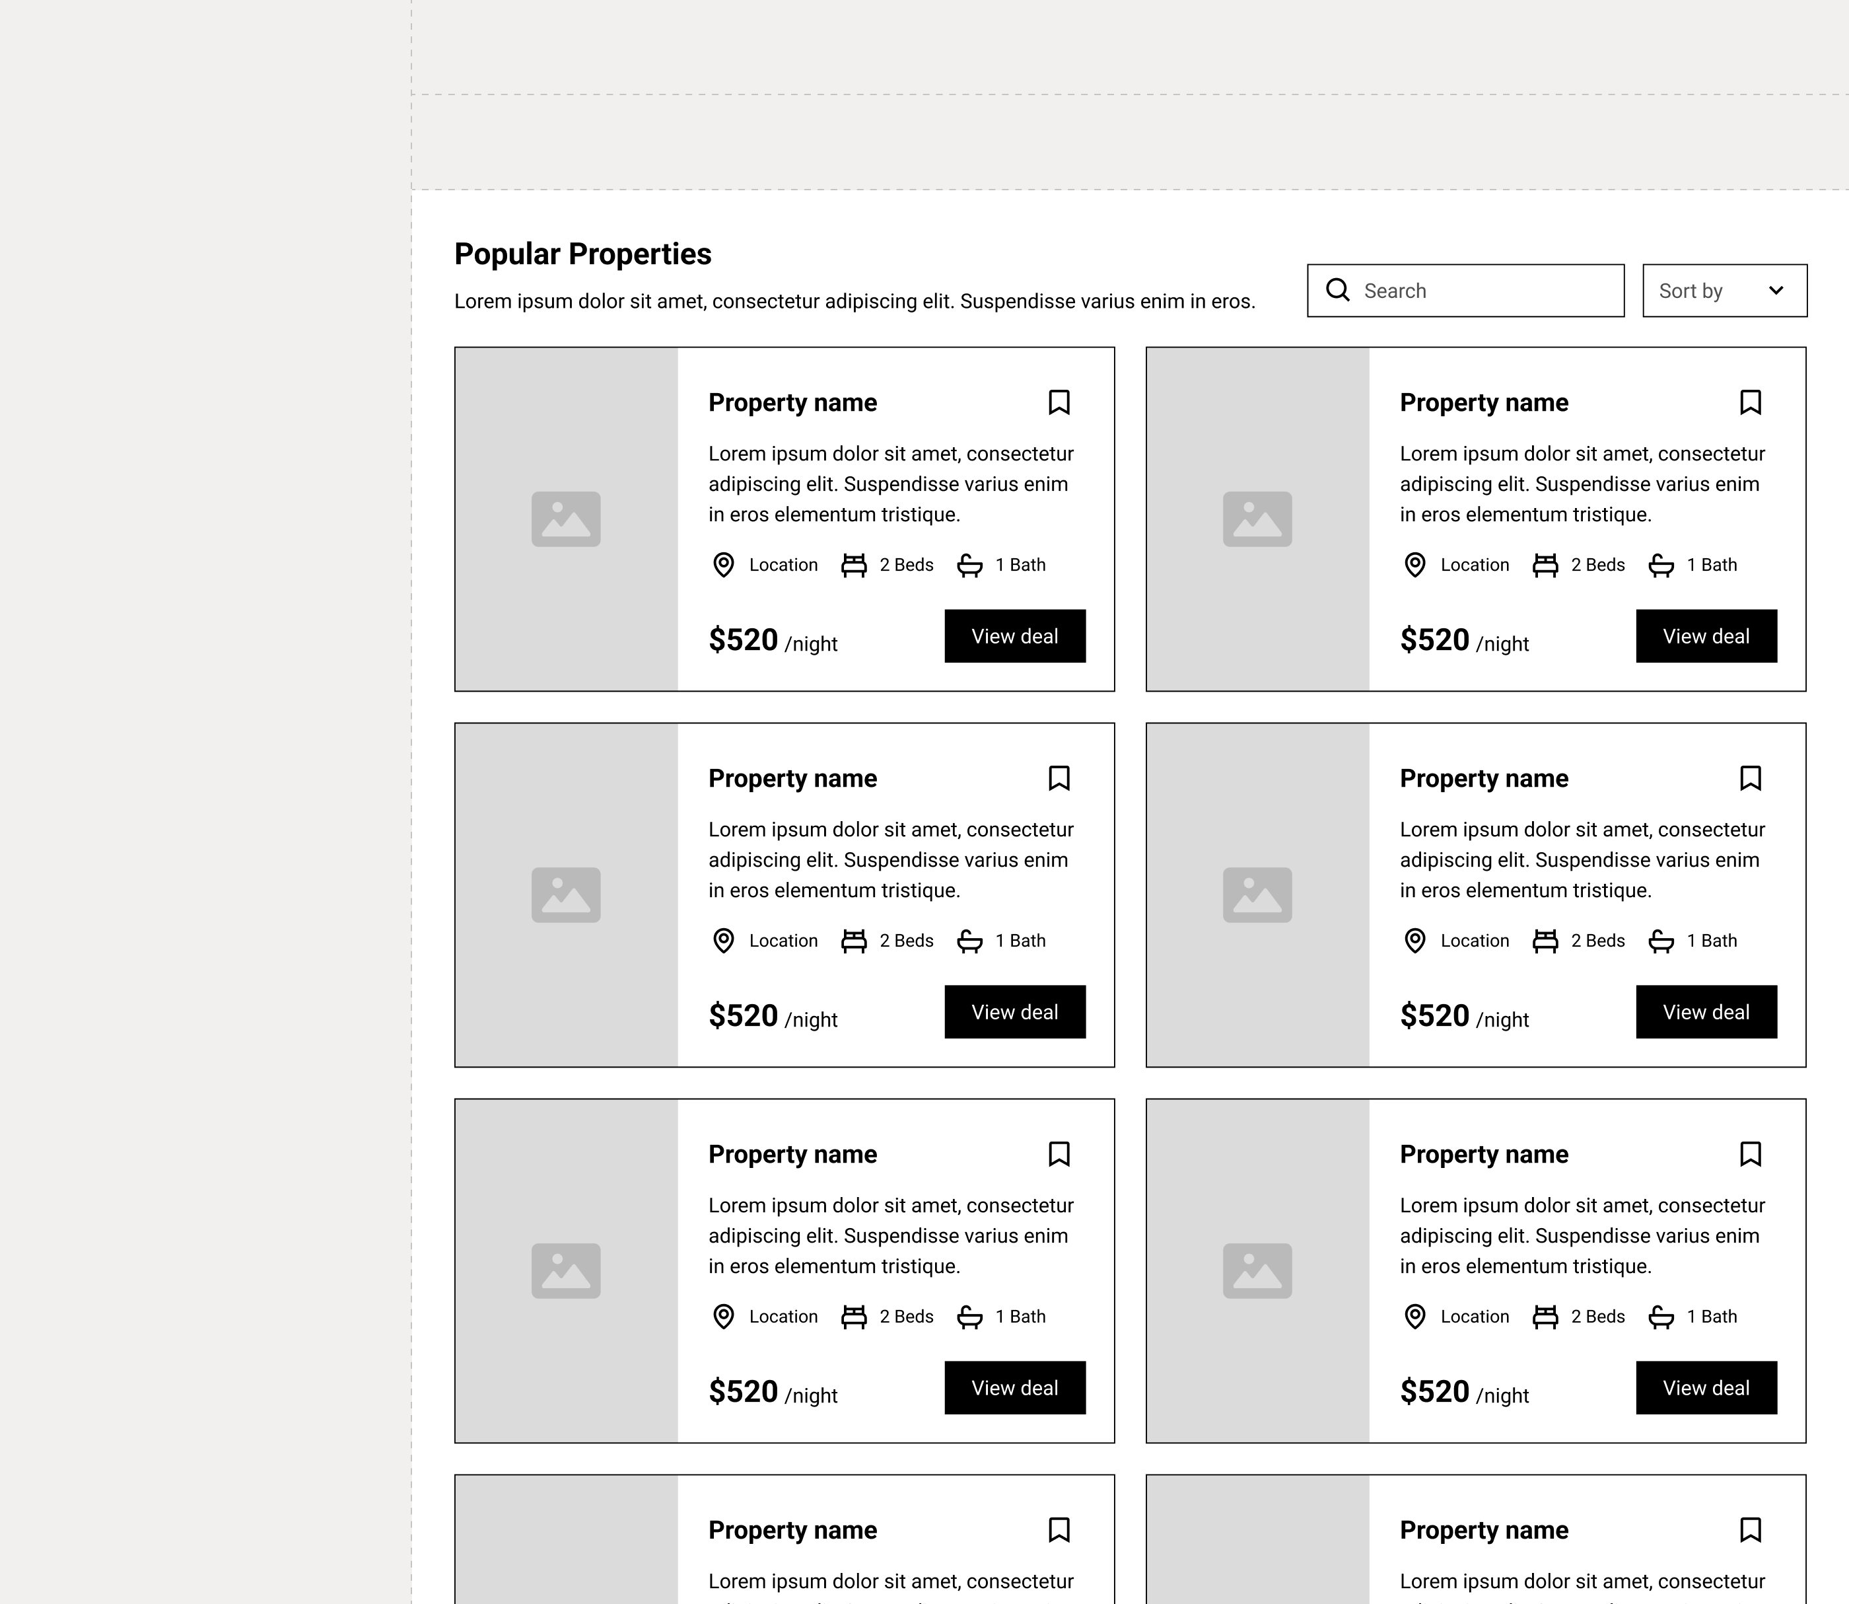
Task: Bookmark the top-right property card
Action: [x=1751, y=403]
